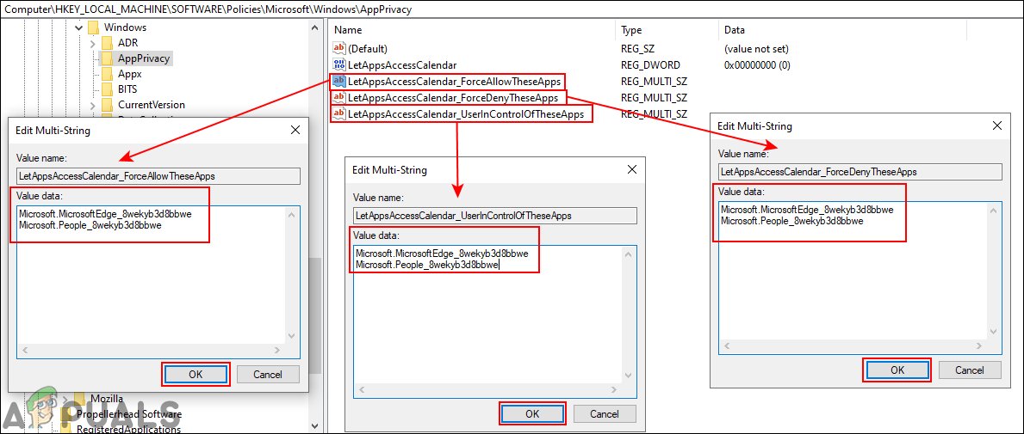This screenshot has width=1024, height=434.
Task: Click Value data box in ForceDenyTheseApps dialog
Action: click(860, 278)
